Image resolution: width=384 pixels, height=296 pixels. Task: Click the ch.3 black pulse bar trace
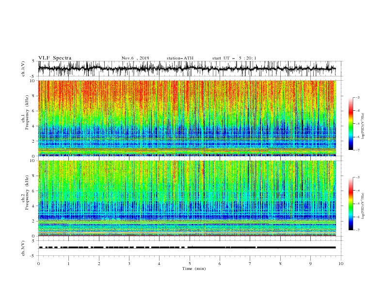point(187,248)
